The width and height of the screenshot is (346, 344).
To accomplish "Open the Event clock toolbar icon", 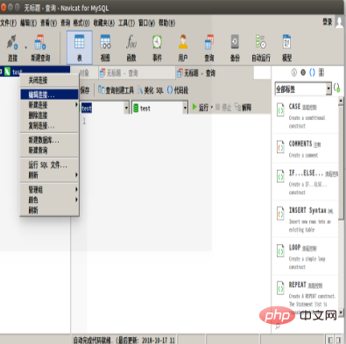I will point(157,47).
